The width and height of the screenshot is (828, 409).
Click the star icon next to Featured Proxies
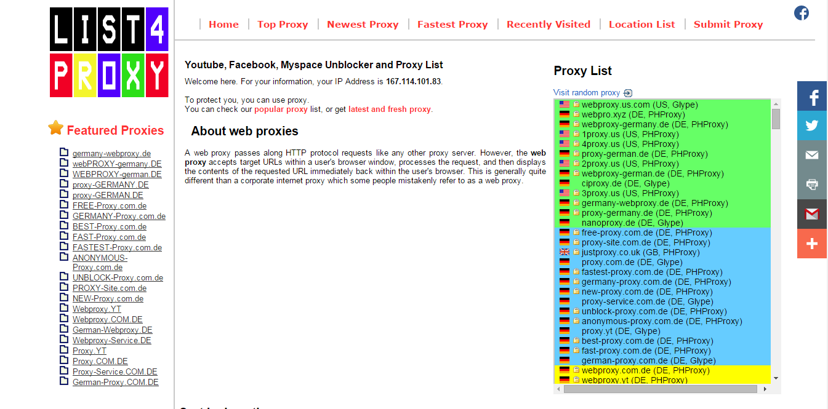click(56, 128)
